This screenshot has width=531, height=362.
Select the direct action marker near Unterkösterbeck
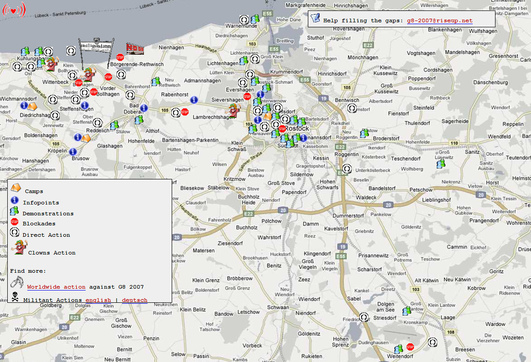347,168
